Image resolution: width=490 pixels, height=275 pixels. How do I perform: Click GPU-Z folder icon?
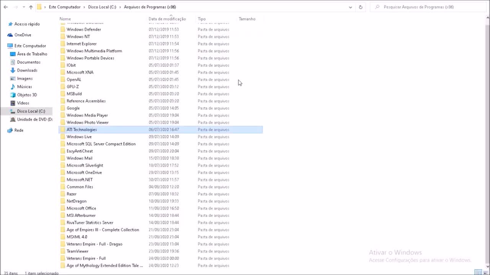pyautogui.click(x=63, y=87)
